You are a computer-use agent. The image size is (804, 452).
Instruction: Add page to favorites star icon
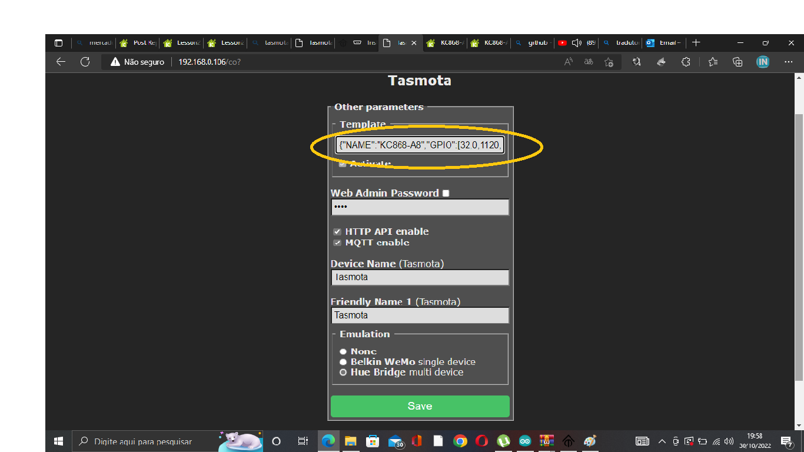[609, 62]
